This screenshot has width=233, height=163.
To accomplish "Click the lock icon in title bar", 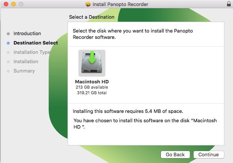I will click(x=229, y=4).
